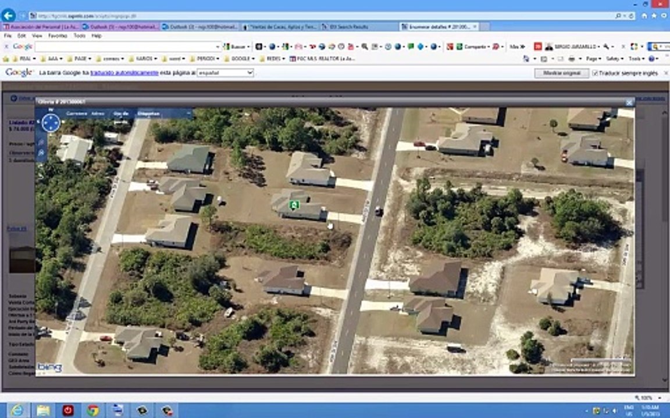
Task: Collapse the Bing map toolbar
Action: (188, 113)
